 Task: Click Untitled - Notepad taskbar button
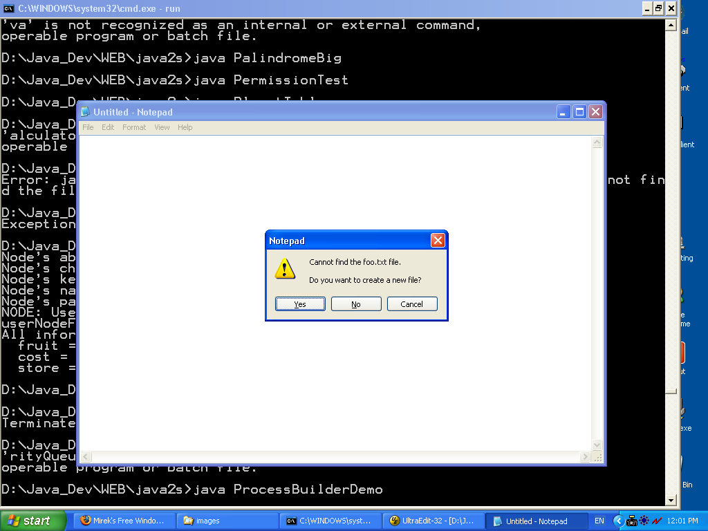535,521
